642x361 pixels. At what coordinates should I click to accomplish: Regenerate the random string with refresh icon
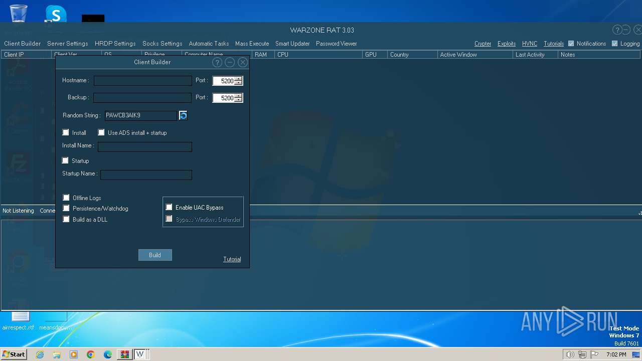[183, 115]
